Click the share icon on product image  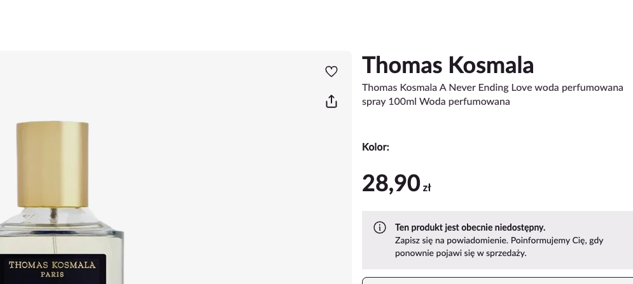point(331,101)
